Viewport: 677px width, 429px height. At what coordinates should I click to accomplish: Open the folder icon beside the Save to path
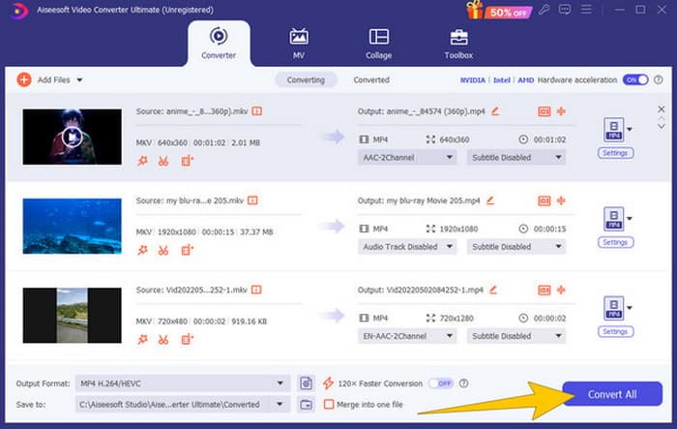coord(307,404)
